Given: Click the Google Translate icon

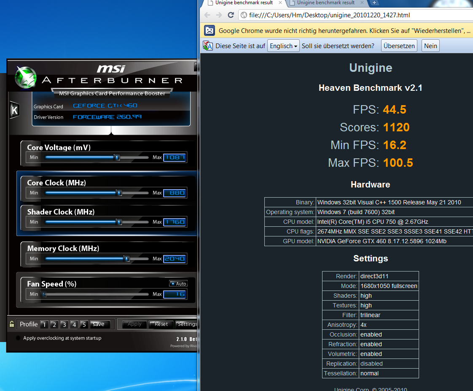Looking at the screenshot, I should tap(207, 46).
